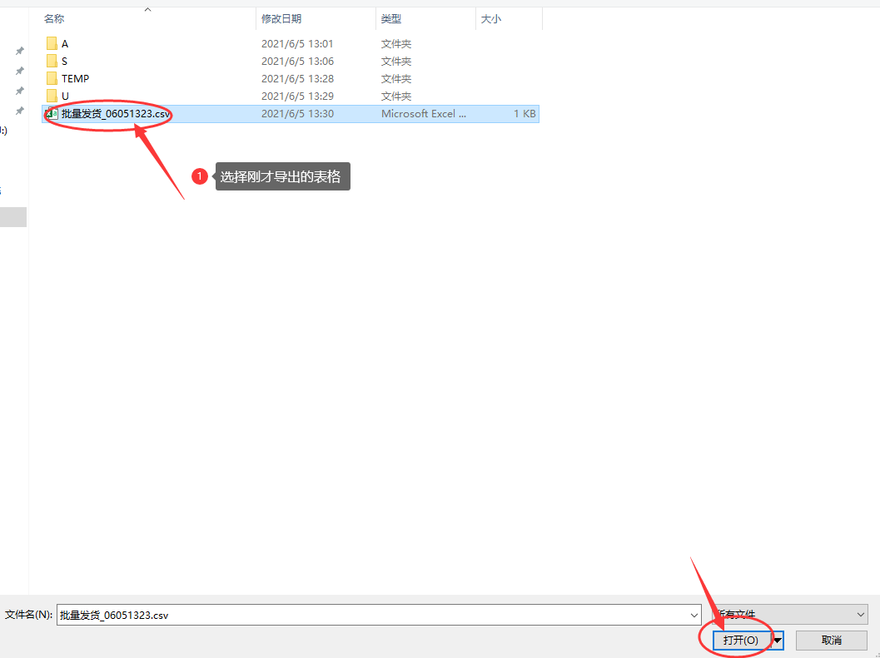Click the 2021/6/5 13:29 modified date

(297, 96)
